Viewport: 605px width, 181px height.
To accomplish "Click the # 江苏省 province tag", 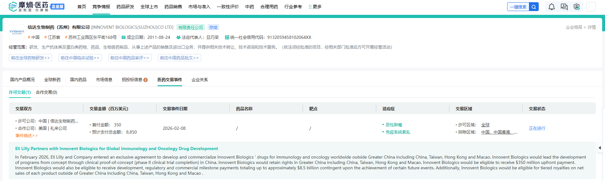I will [52, 37].
